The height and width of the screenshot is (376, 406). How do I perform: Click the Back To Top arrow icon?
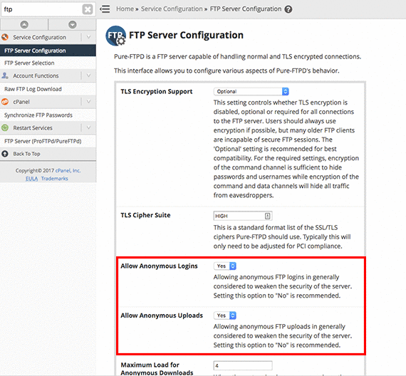(5, 154)
